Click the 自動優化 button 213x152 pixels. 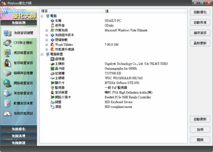pos(200,12)
